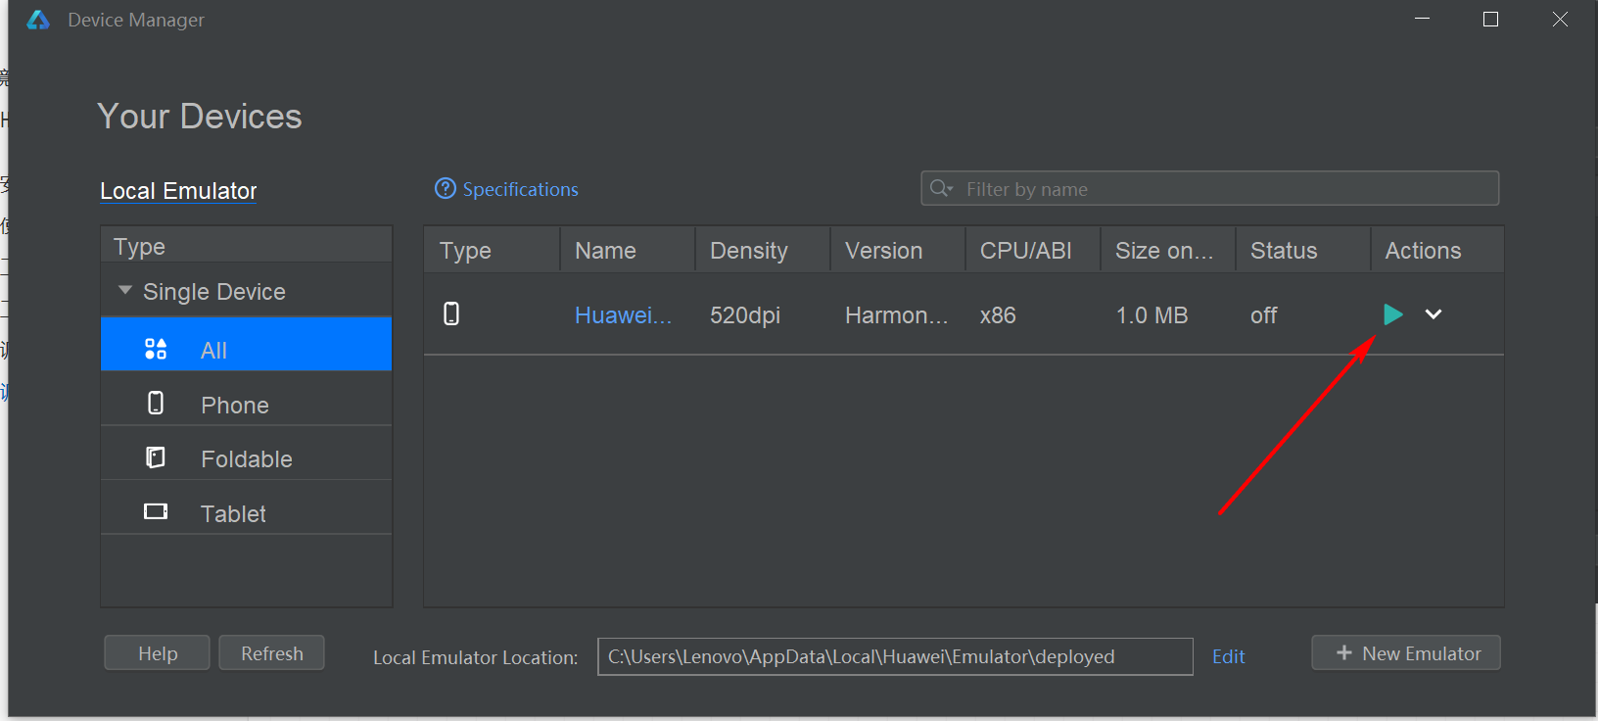
Task: Open the Local Emulator tab
Action: point(178,191)
